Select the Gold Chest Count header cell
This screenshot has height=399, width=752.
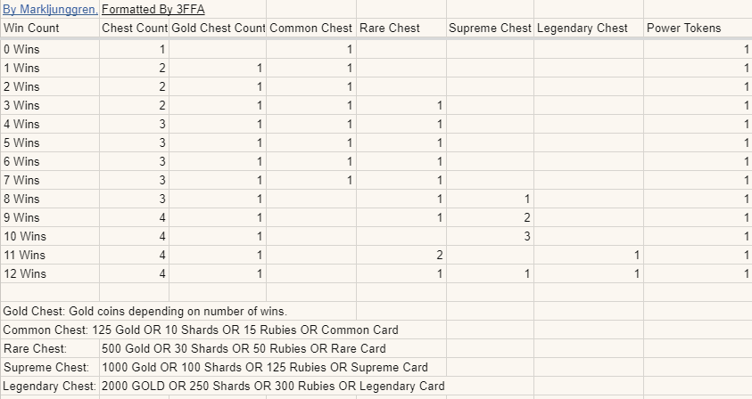point(218,28)
